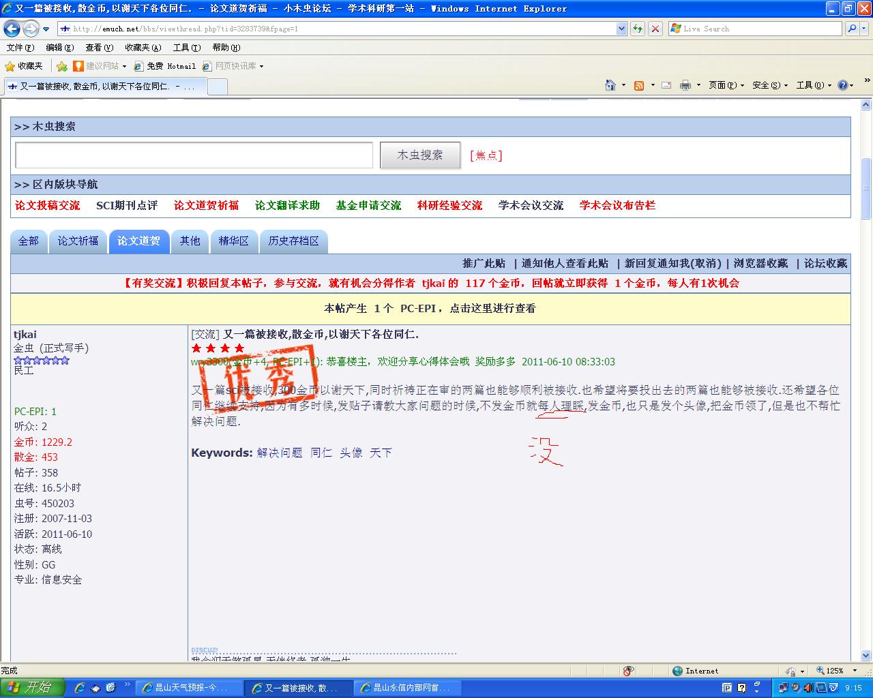The image size is (873, 698).
Task: Go back with the IE Back arrow
Action: [x=12, y=29]
